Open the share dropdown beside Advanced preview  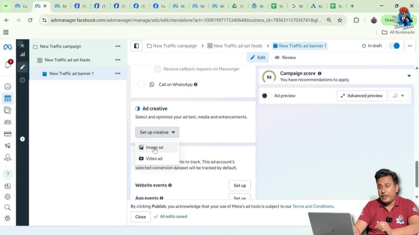point(399,96)
